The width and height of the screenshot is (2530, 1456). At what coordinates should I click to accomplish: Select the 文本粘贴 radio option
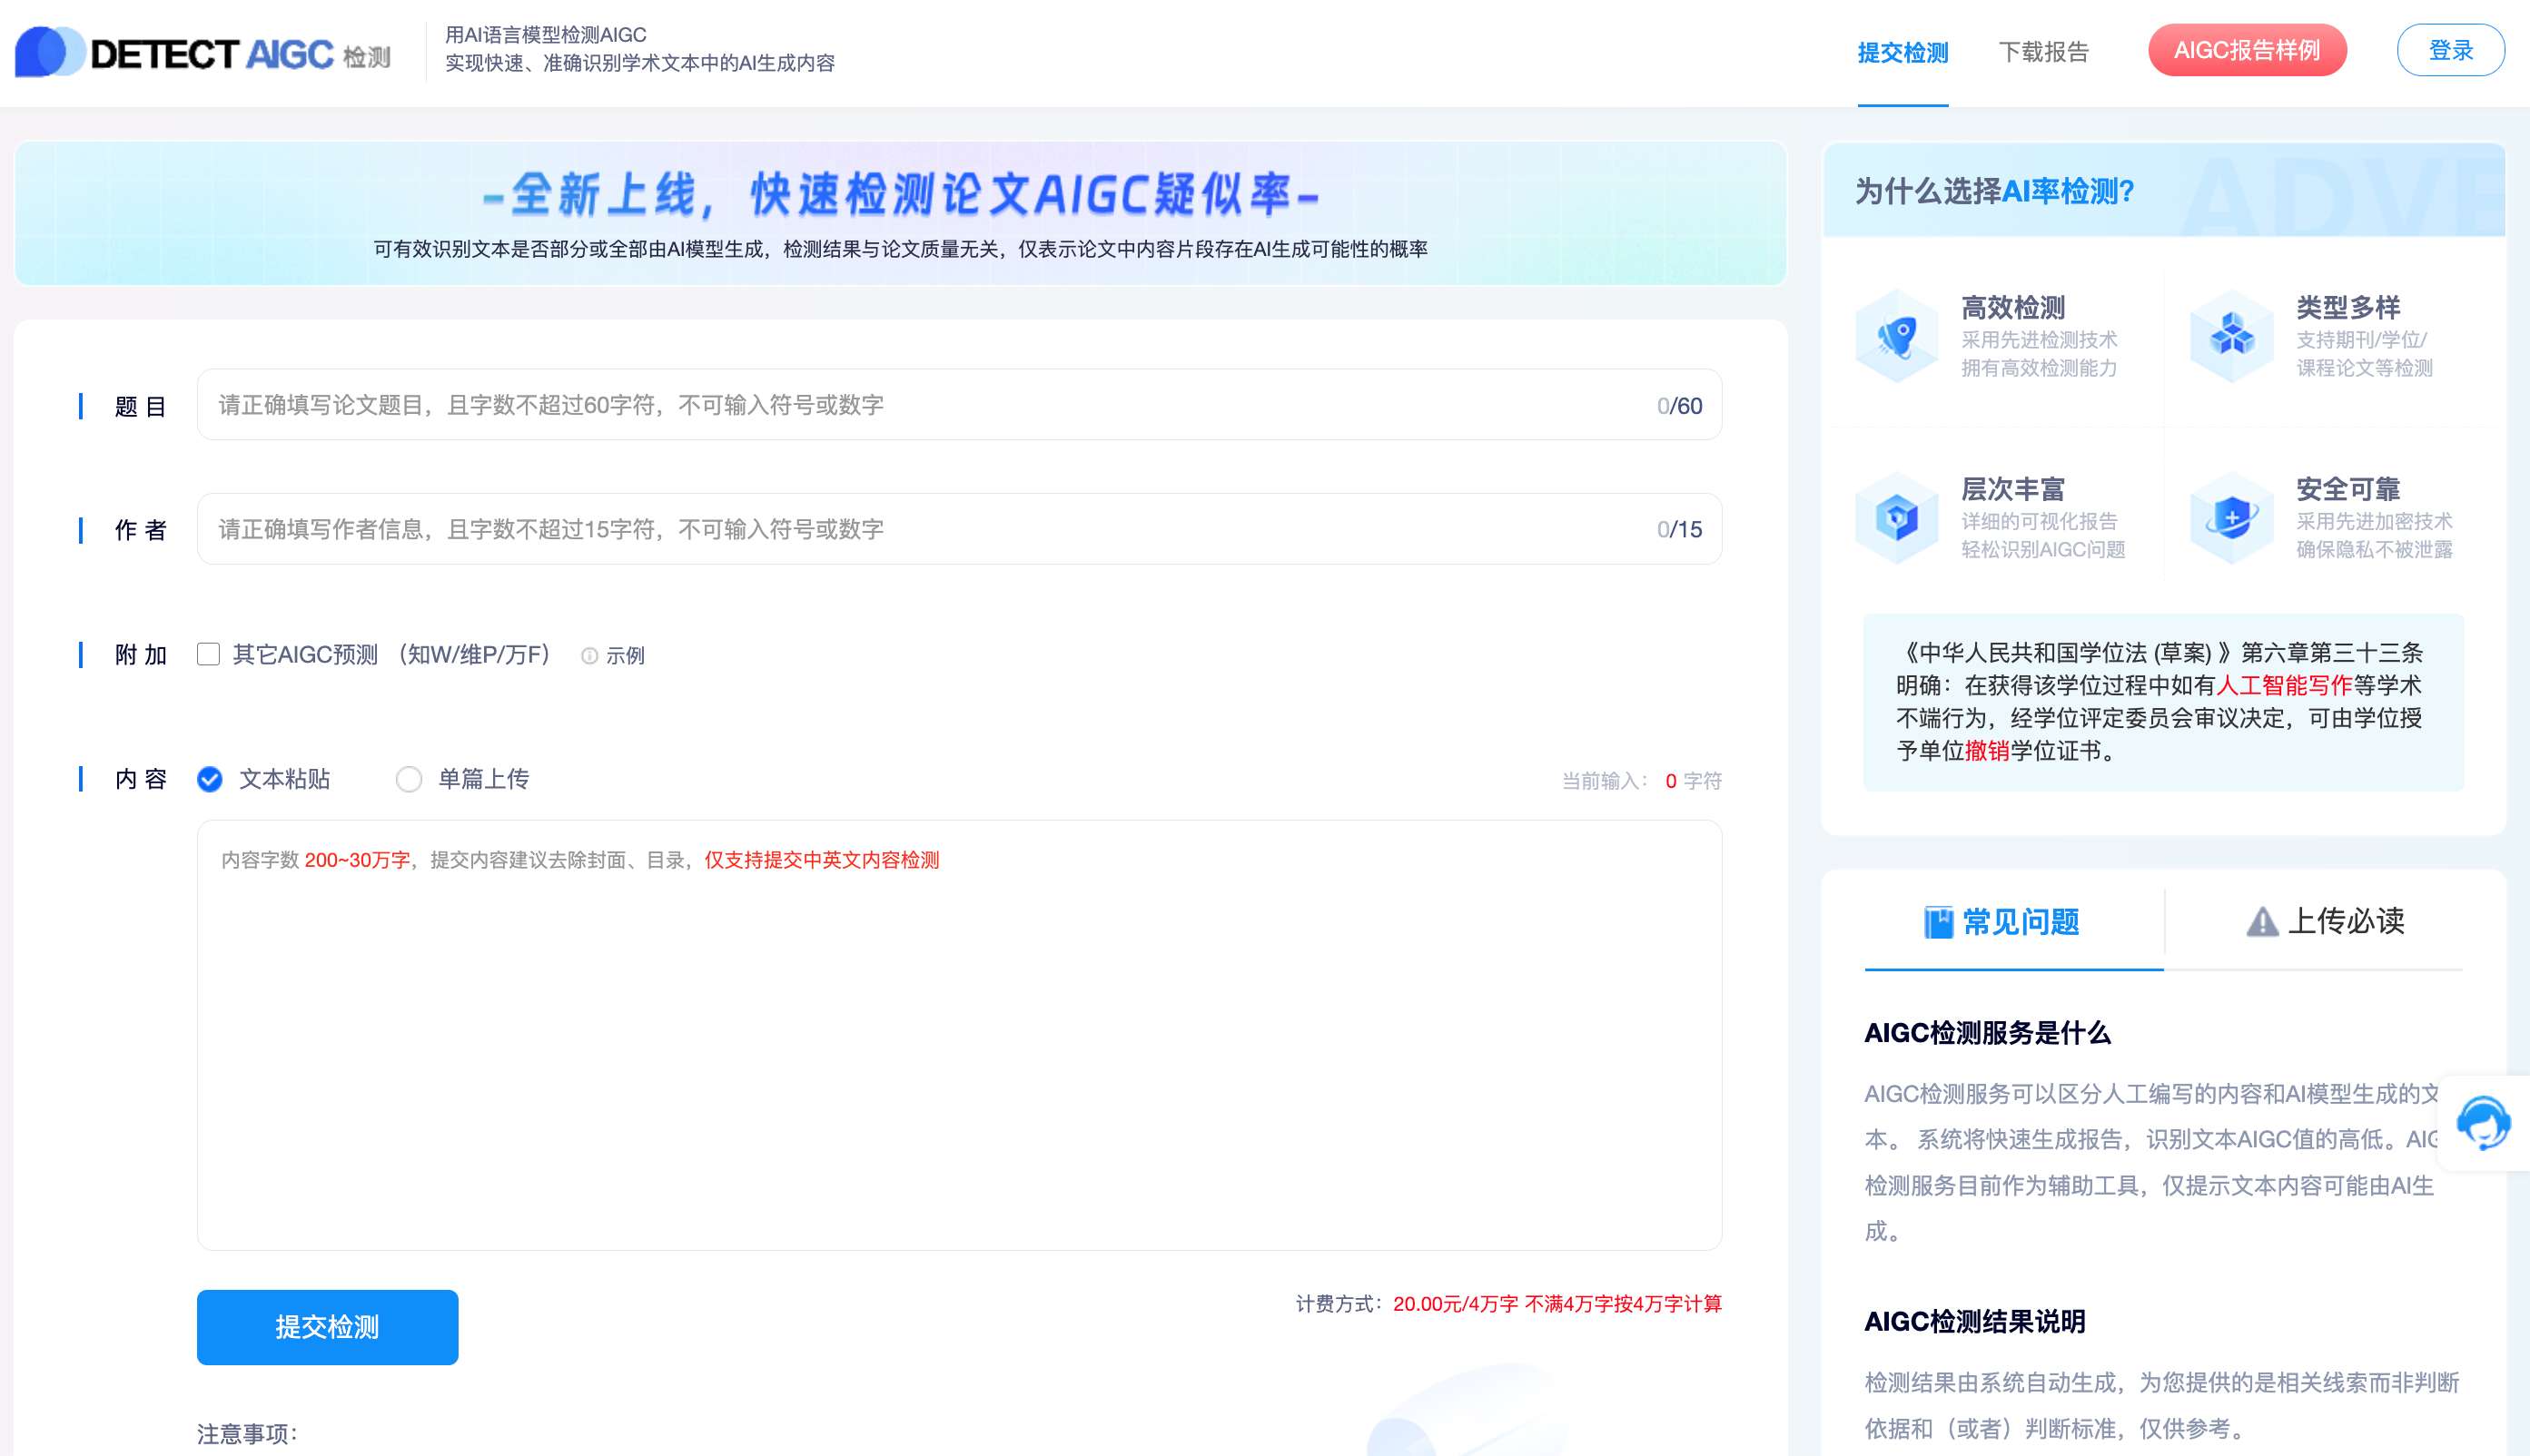[210, 779]
